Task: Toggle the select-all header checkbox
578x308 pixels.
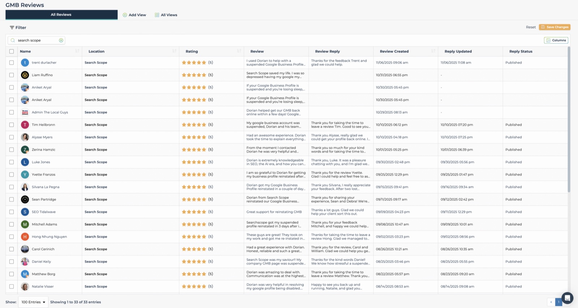Action: point(12,51)
